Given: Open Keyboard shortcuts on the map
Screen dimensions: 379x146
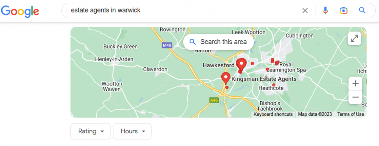Looking at the screenshot, I should [273, 114].
